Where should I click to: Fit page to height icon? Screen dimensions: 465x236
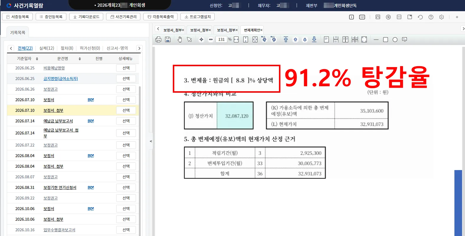[246, 39]
